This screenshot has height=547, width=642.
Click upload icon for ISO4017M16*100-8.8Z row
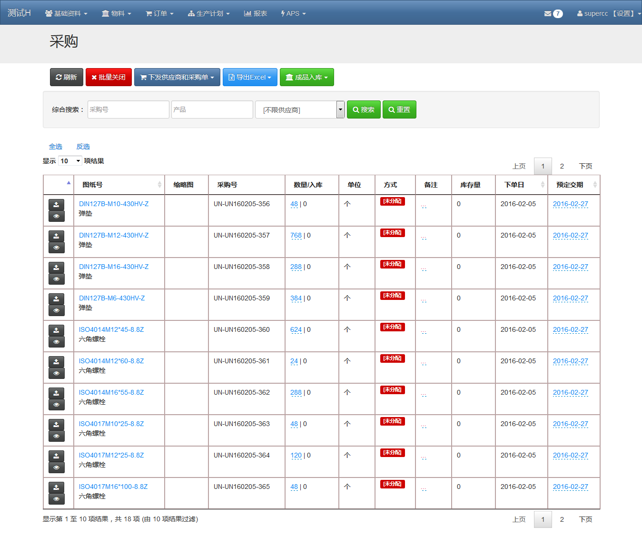click(x=56, y=487)
